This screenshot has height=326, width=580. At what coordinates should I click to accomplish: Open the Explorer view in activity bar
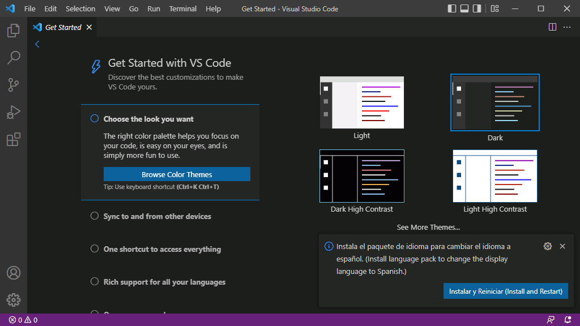tap(14, 31)
